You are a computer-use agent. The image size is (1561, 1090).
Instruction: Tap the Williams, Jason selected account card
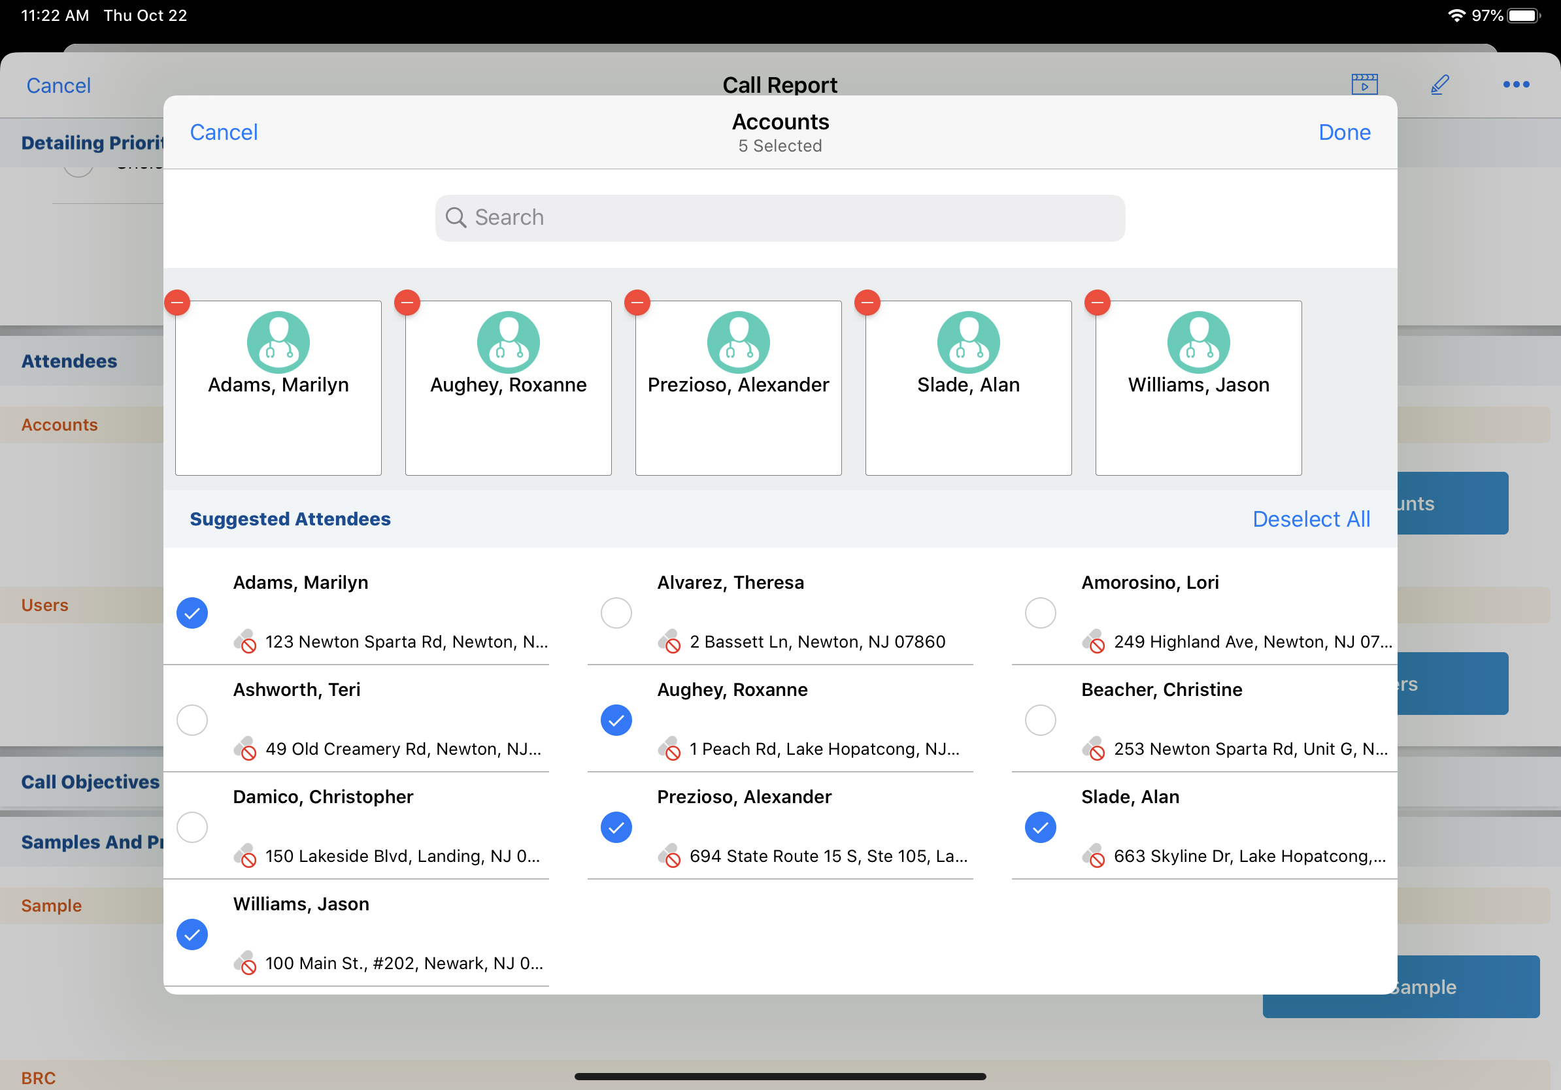click(1198, 388)
